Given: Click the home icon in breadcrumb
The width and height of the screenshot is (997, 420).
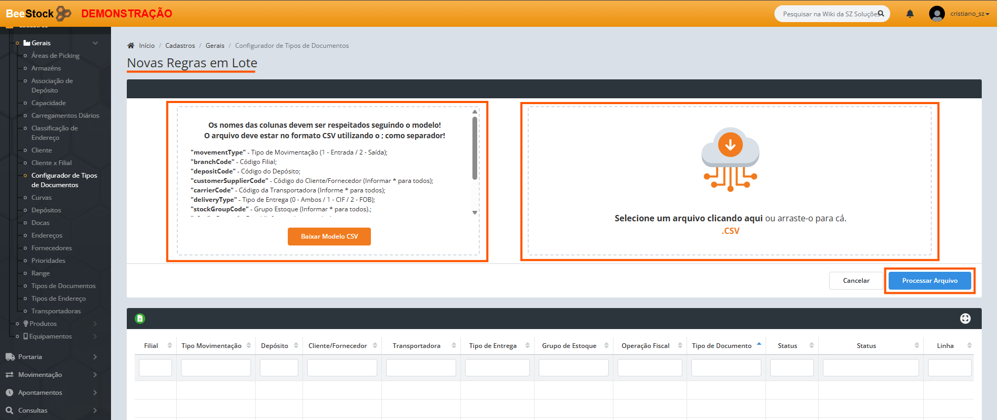Looking at the screenshot, I should pos(131,46).
